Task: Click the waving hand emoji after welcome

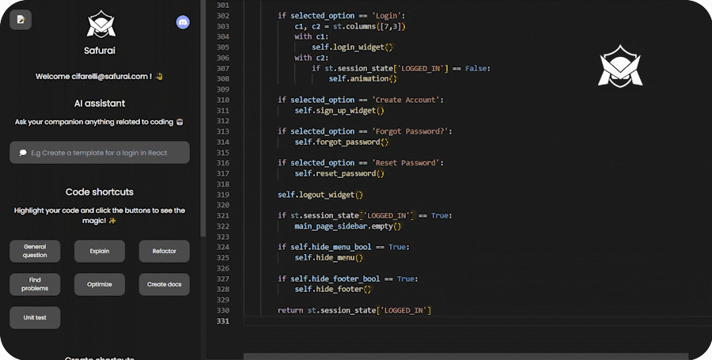Action: point(158,77)
